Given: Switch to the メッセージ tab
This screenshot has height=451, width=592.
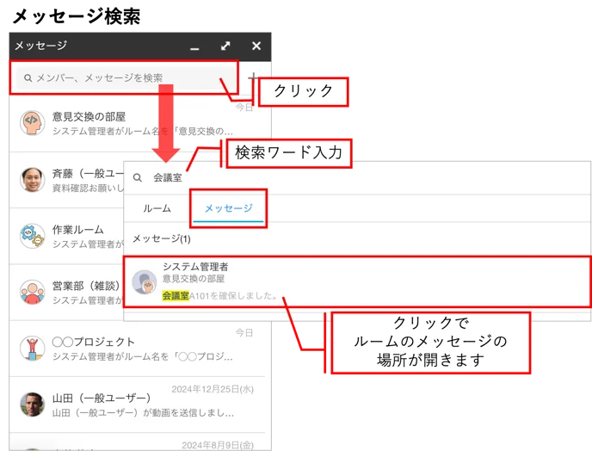Looking at the screenshot, I should pyautogui.click(x=228, y=208).
